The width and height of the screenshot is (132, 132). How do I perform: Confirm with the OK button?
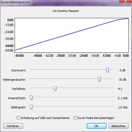pos(96,126)
